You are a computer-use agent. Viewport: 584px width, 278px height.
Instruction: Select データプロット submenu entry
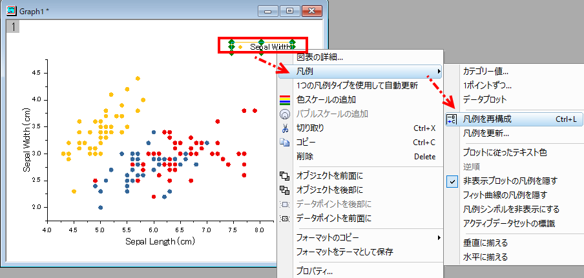pyautogui.click(x=485, y=99)
